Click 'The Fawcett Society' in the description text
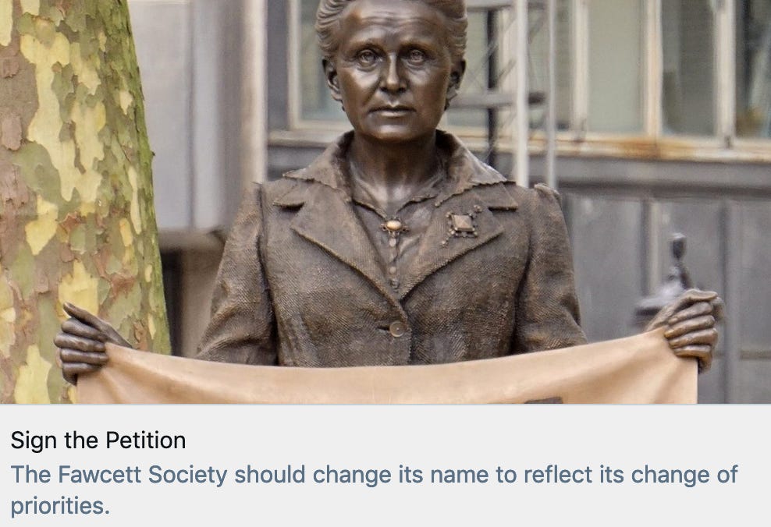Viewport: 771px width, 527px height. click(x=119, y=475)
